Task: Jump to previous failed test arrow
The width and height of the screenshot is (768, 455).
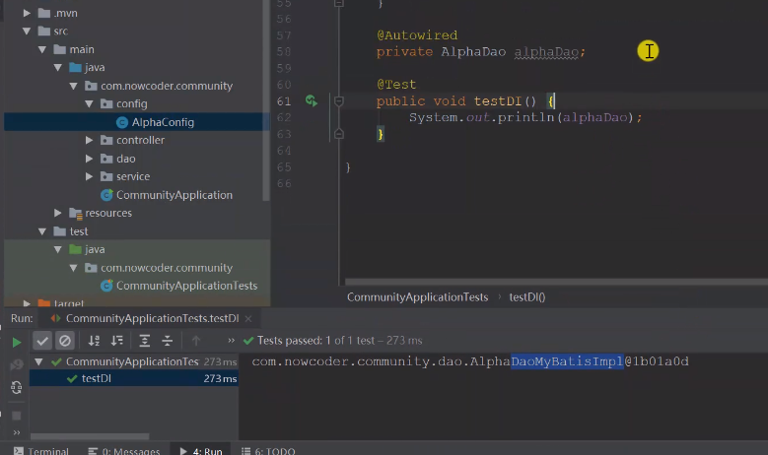Action: (196, 341)
